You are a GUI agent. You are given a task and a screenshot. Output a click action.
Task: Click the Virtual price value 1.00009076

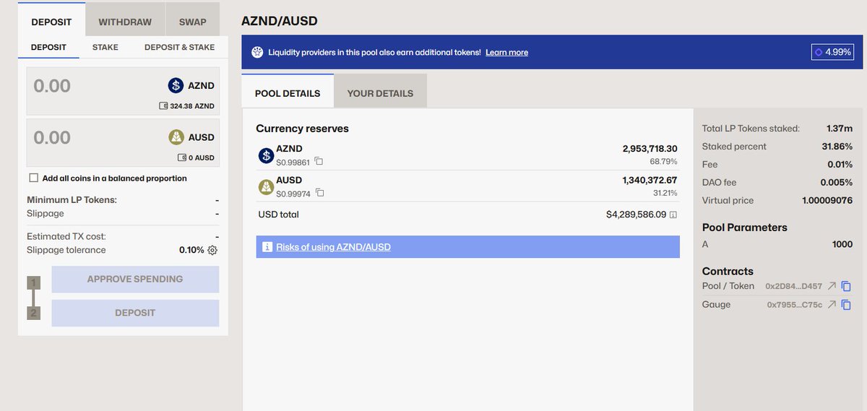(x=827, y=200)
